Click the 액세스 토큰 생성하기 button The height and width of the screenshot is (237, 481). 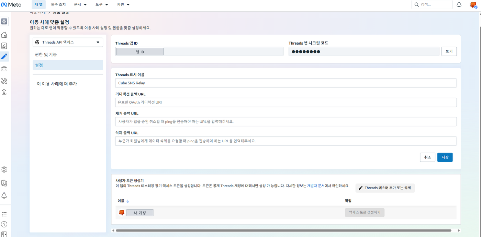(x=365, y=212)
